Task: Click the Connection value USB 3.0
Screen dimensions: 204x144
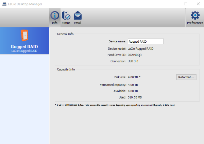Action: 133,61
